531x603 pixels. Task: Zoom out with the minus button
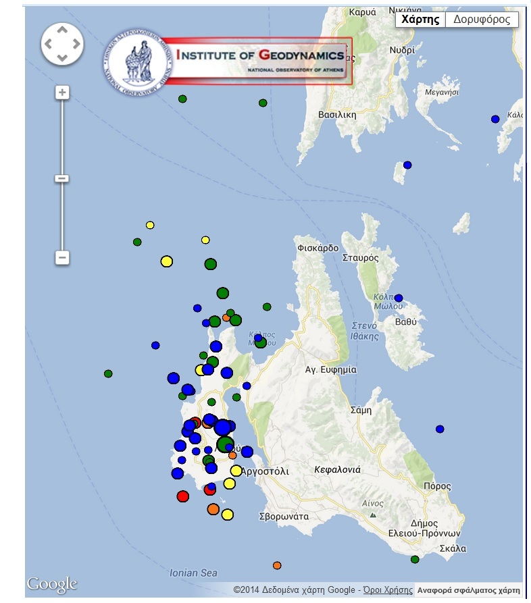click(x=62, y=257)
